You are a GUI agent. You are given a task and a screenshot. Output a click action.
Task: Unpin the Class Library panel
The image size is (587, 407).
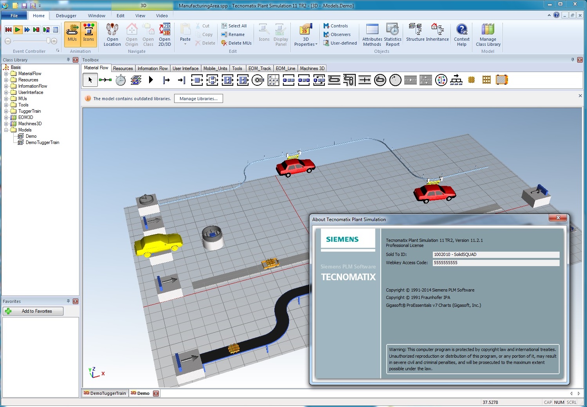click(68, 59)
